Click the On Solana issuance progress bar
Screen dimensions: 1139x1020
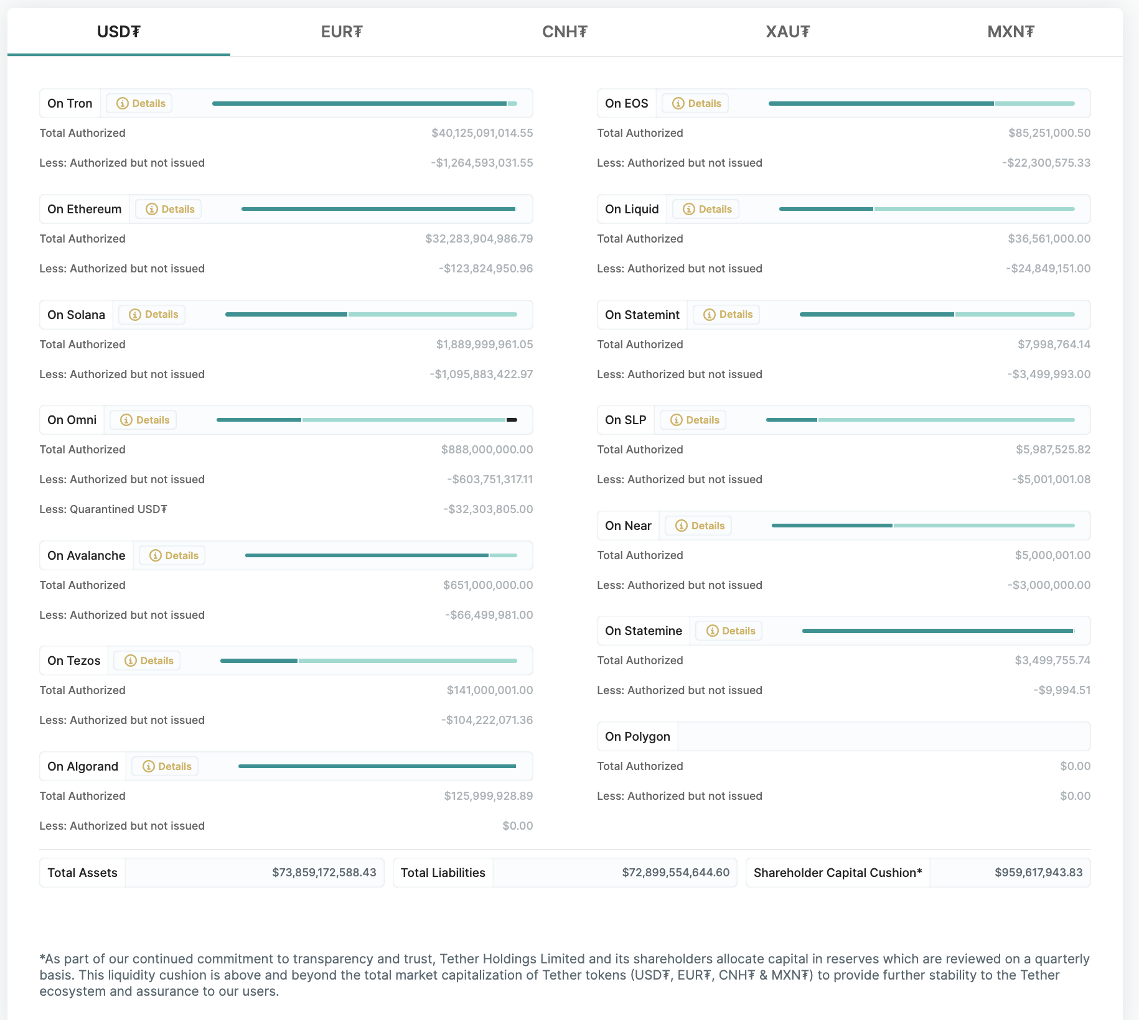click(371, 315)
